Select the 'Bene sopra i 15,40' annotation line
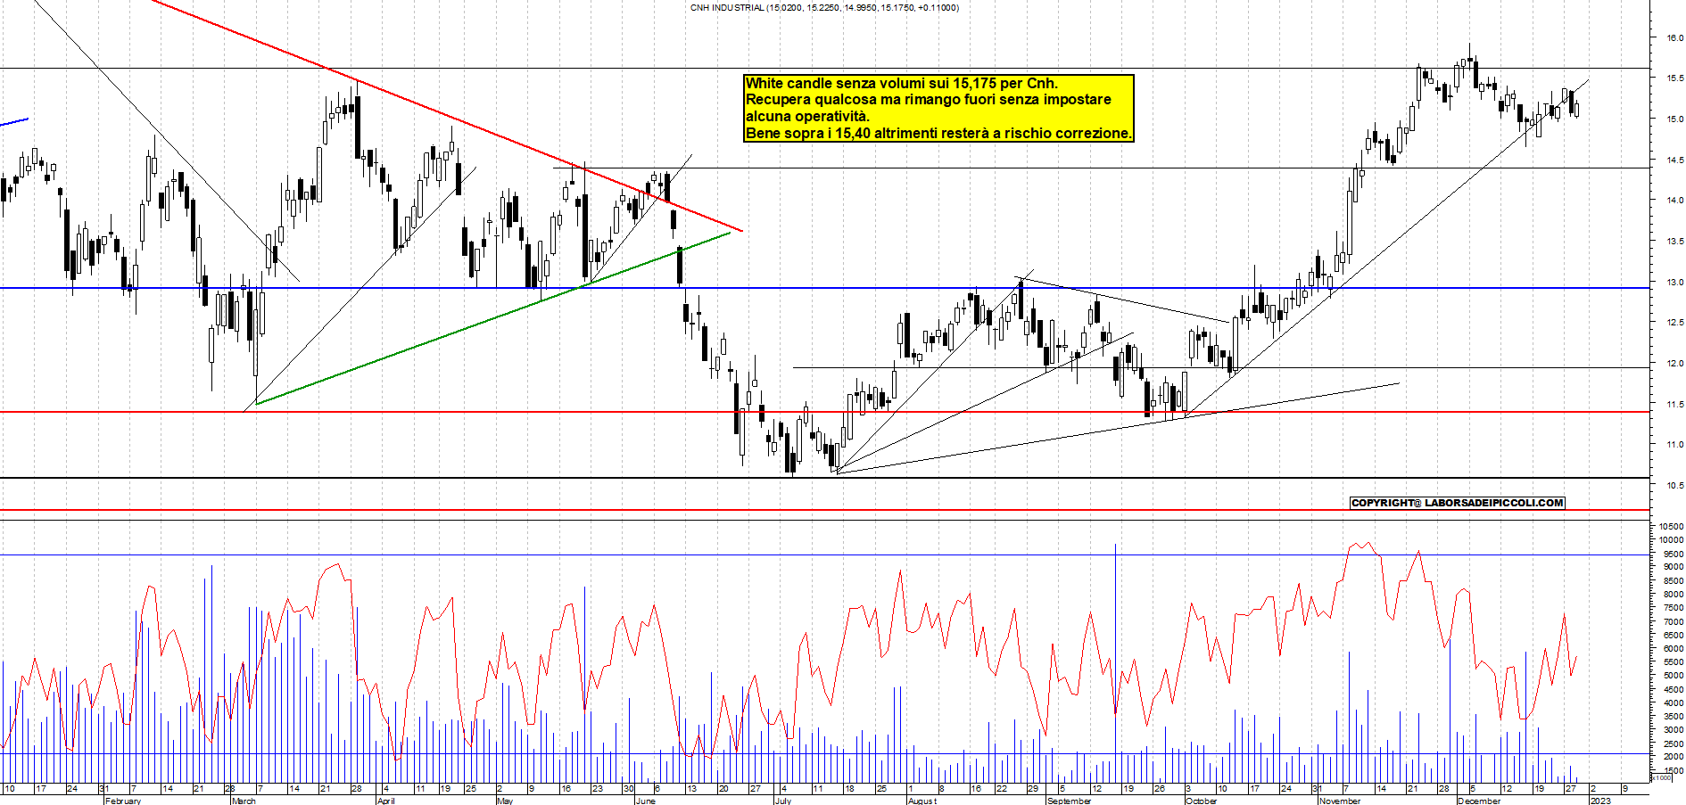Screen dimensions: 1686x805 (939, 133)
